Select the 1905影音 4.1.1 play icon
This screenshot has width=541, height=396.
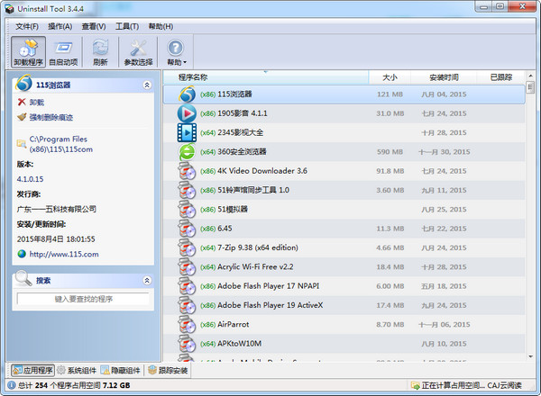[x=187, y=113]
